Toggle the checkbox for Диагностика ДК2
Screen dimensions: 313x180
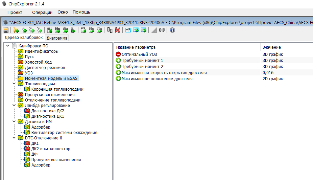pyautogui.click(x=27, y=111)
